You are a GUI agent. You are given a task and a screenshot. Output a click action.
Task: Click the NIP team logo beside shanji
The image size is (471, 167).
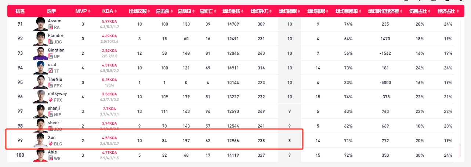[51, 114]
